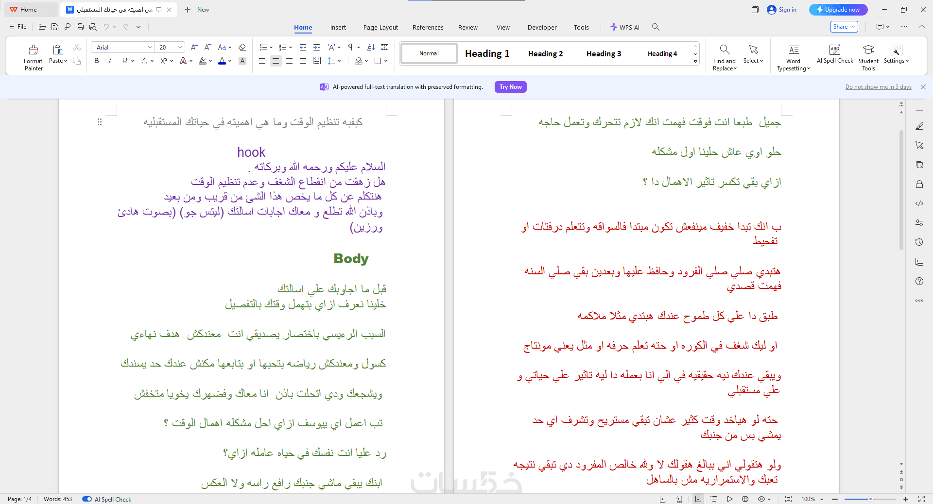
Task: Click the text highlight color swatch
Action: (x=203, y=61)
